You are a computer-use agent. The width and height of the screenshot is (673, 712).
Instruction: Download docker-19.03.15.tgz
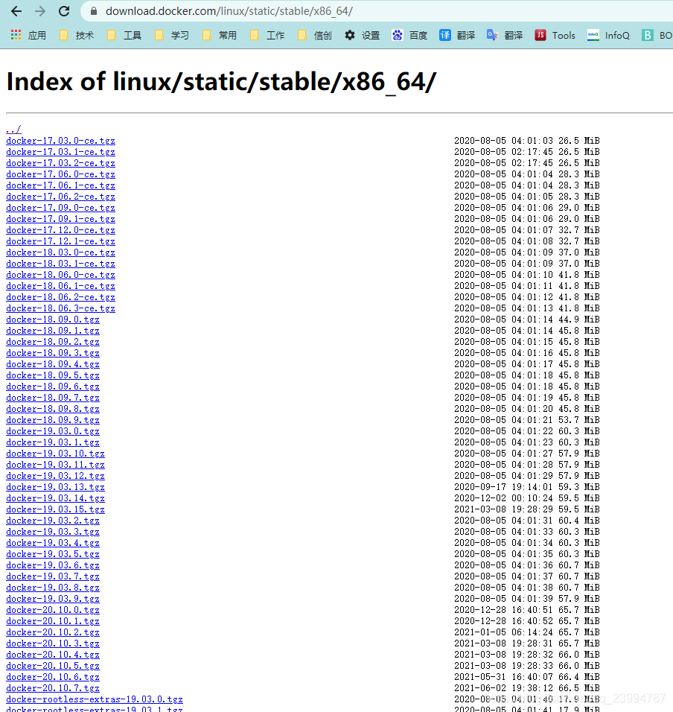pyautogui.click(x=55, y=509)
